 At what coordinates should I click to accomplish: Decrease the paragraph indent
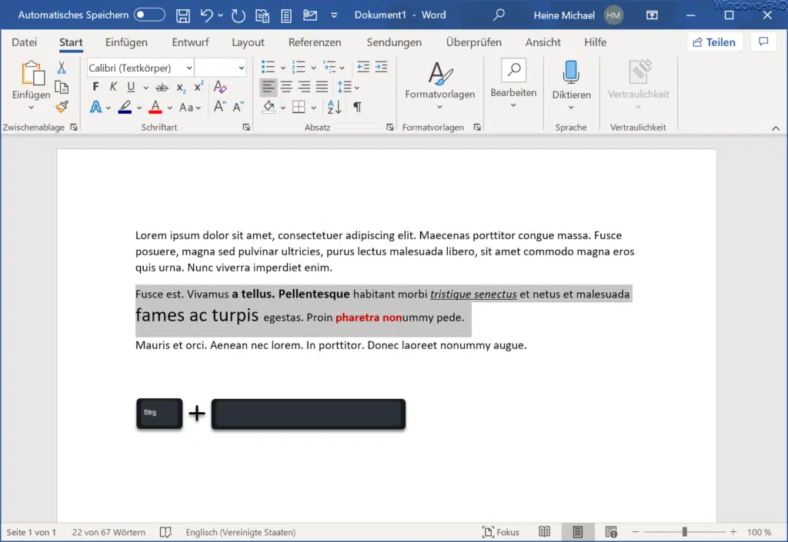tap(363, 67)
